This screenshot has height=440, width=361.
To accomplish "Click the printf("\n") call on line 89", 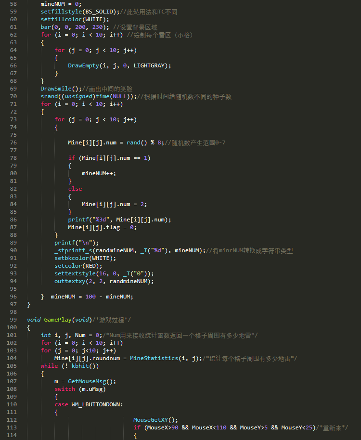I will pyautogui.click(x=77, y=243).
